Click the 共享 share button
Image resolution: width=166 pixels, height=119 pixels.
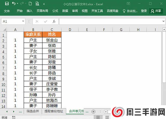pyautogui.click(x=156, y=11)
